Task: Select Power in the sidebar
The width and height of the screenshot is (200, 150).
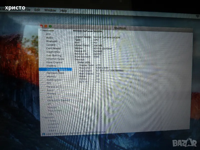Action: pyautogui.click(x=51, y=90)
